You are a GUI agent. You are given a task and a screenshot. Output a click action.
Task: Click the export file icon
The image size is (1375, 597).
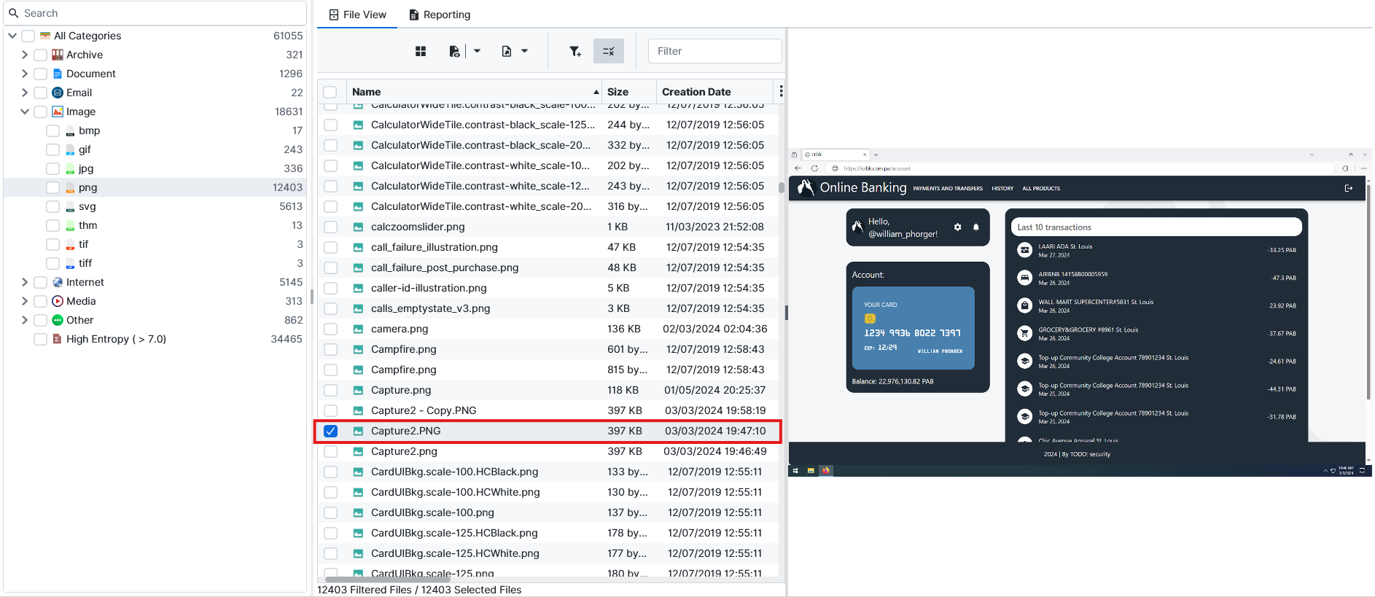pyautogui.click(x=507, y=51)
